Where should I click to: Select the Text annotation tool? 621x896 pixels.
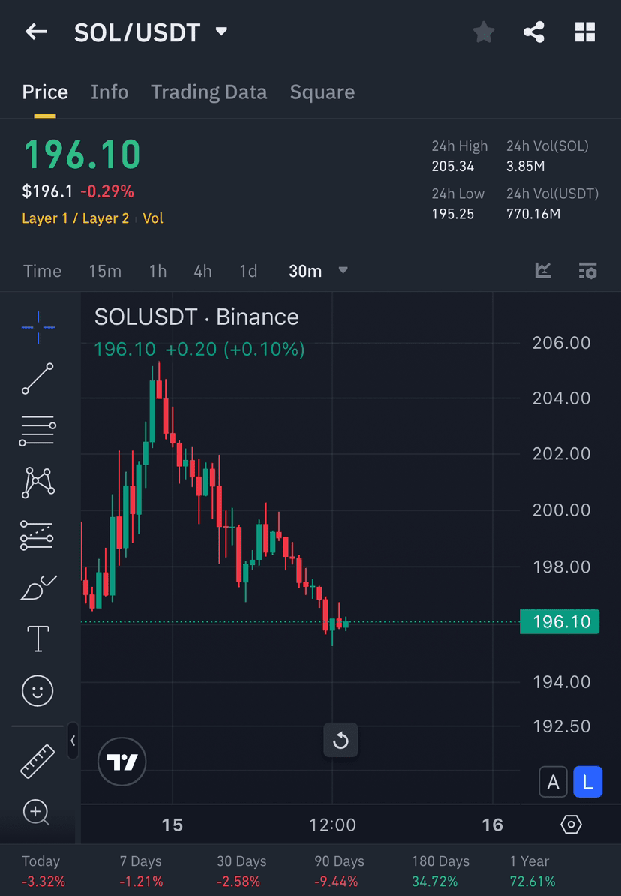pos(37,639)
